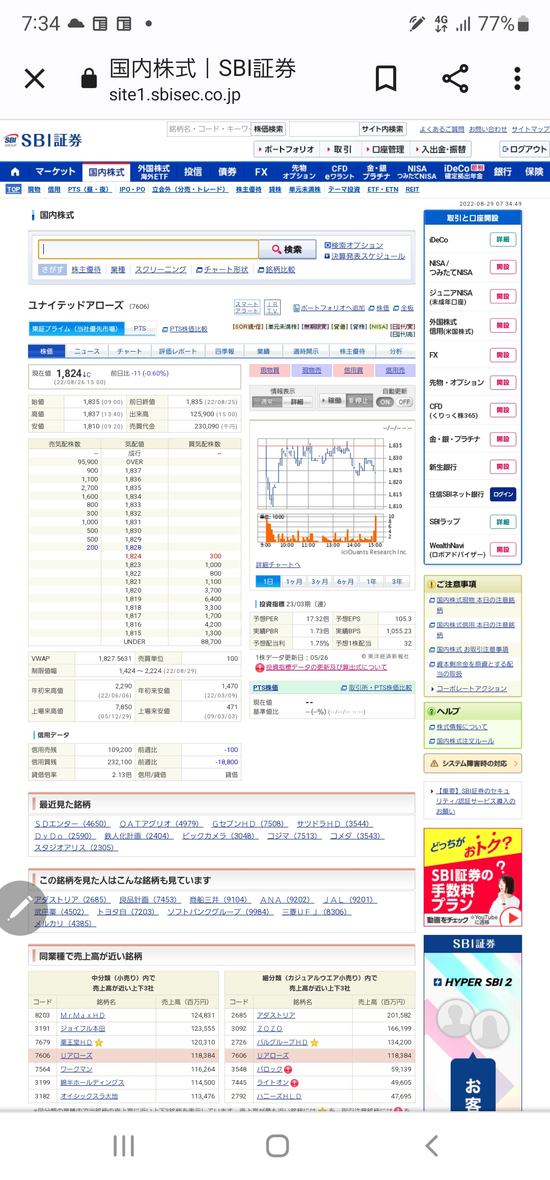Open the 四季報 tab
This screenshot has width=550, height=1180.
[x=225, y=351]
